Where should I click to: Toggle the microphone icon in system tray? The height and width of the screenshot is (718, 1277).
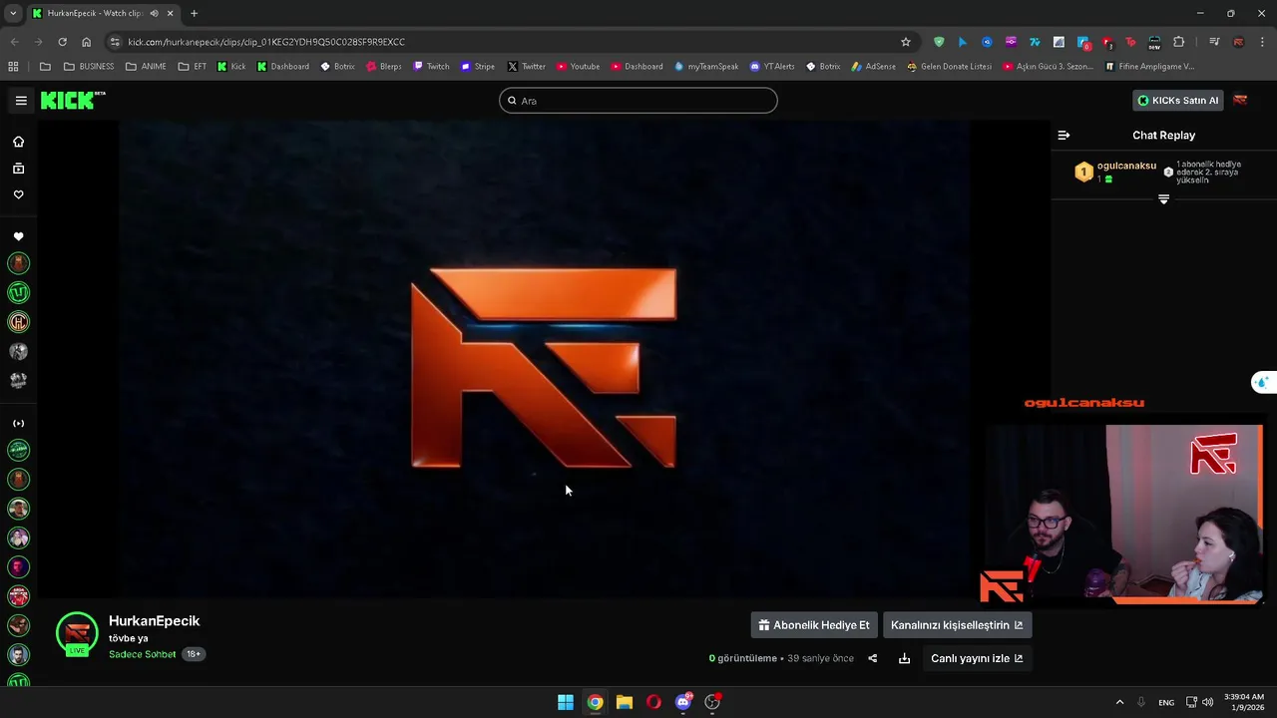coord(1141,702)
